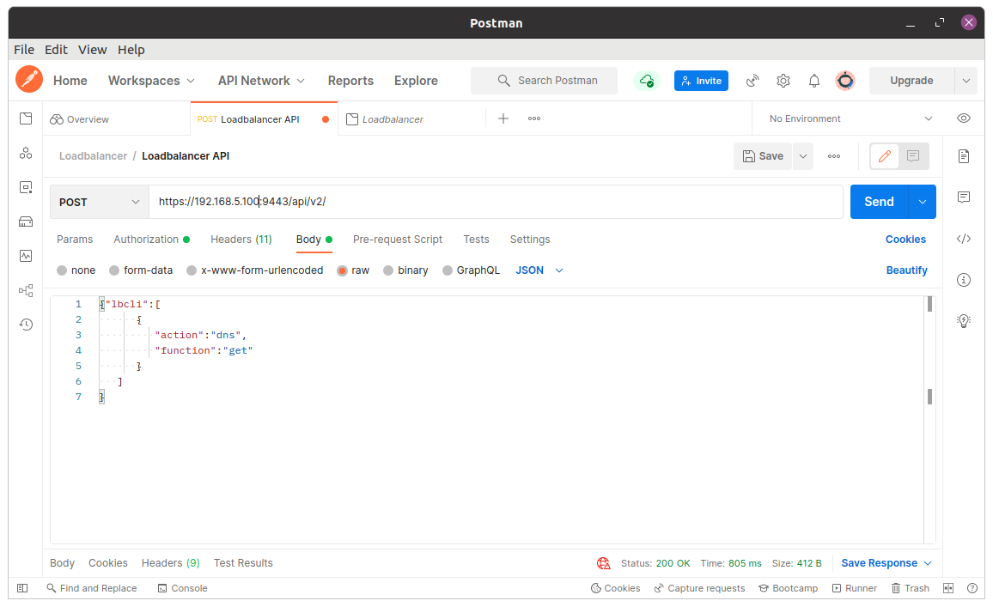Open the File menu
This screenshot has width=993, height=607.
pos(24,50)
